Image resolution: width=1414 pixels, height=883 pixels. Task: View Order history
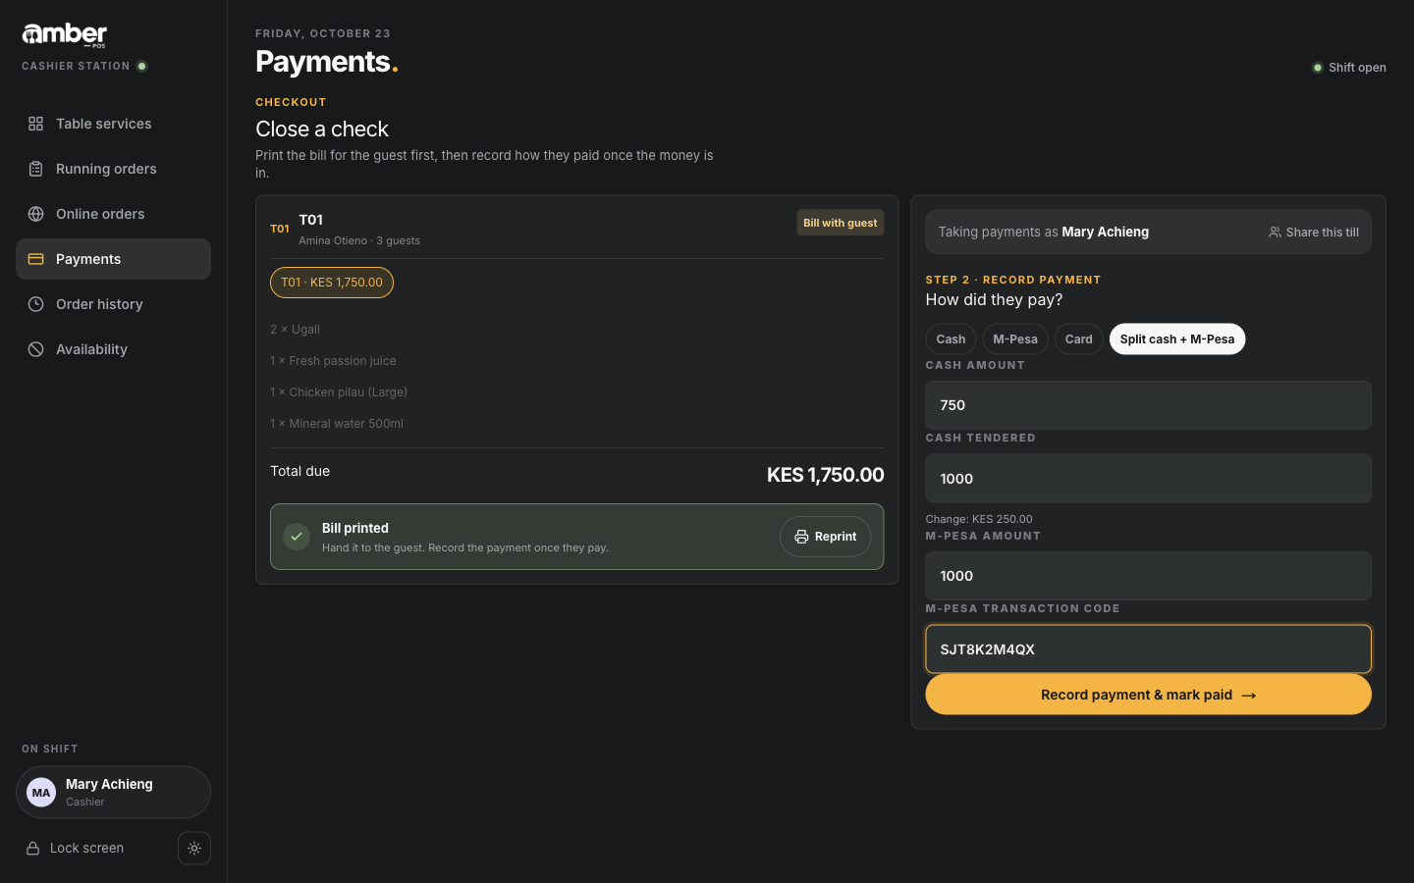tap(113, 304)
